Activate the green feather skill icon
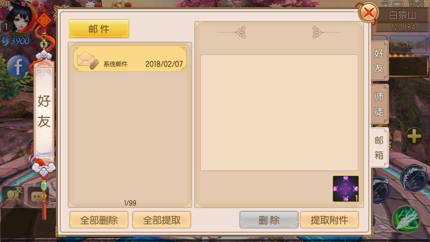The width and height of the screenshot is (430, 242). [407, 219]
